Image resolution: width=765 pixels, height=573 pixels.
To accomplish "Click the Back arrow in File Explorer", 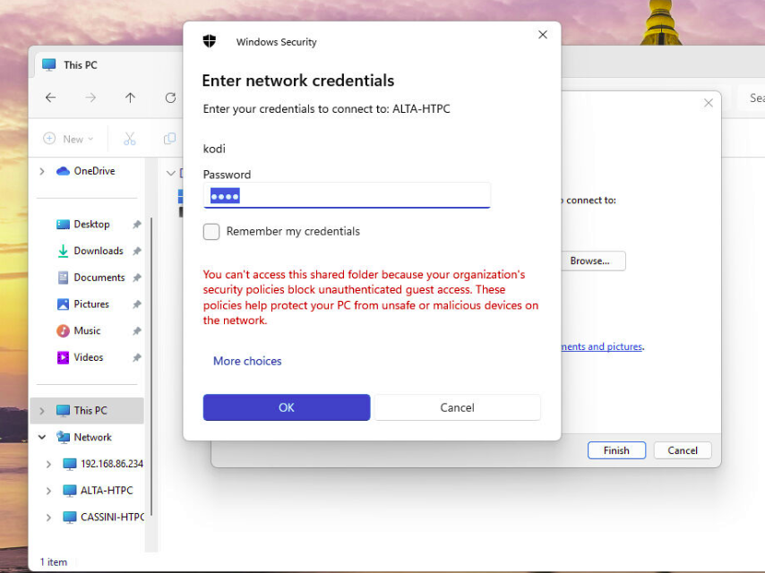I will [51, 98].
